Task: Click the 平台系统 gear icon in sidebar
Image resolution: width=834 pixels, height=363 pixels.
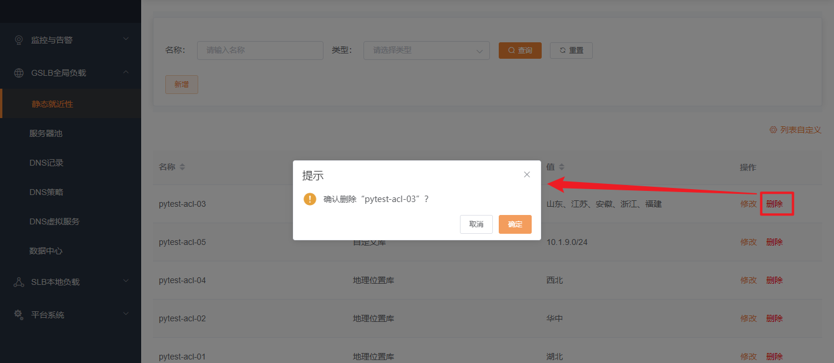Action: (x=18, y=314)
